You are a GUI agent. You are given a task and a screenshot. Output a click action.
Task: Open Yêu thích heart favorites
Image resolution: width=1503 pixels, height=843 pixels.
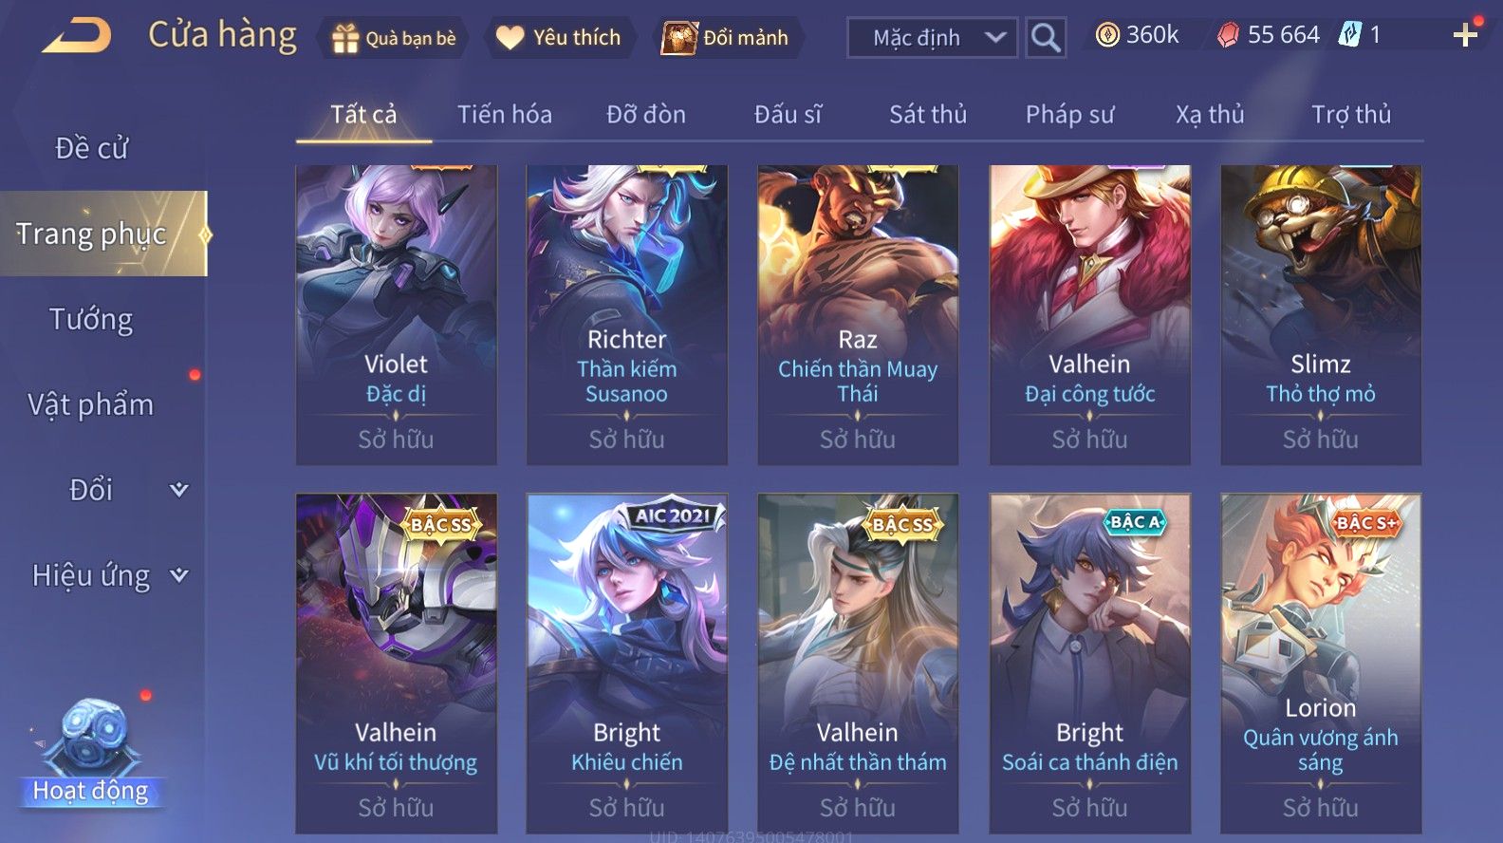coord(510,38)
